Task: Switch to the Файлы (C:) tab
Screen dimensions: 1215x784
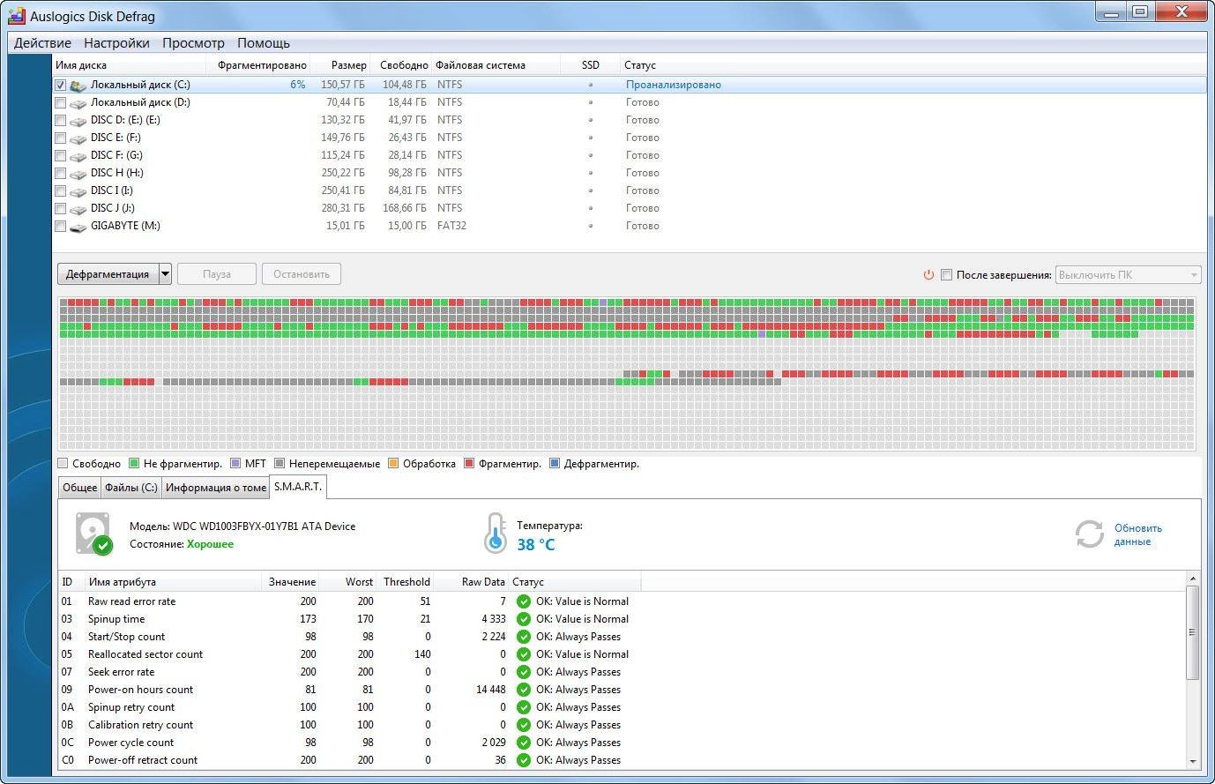Action: pos(131,488)
